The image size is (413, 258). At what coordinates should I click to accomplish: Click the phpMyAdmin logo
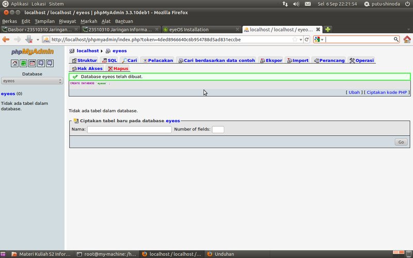(x=33, y=51)
